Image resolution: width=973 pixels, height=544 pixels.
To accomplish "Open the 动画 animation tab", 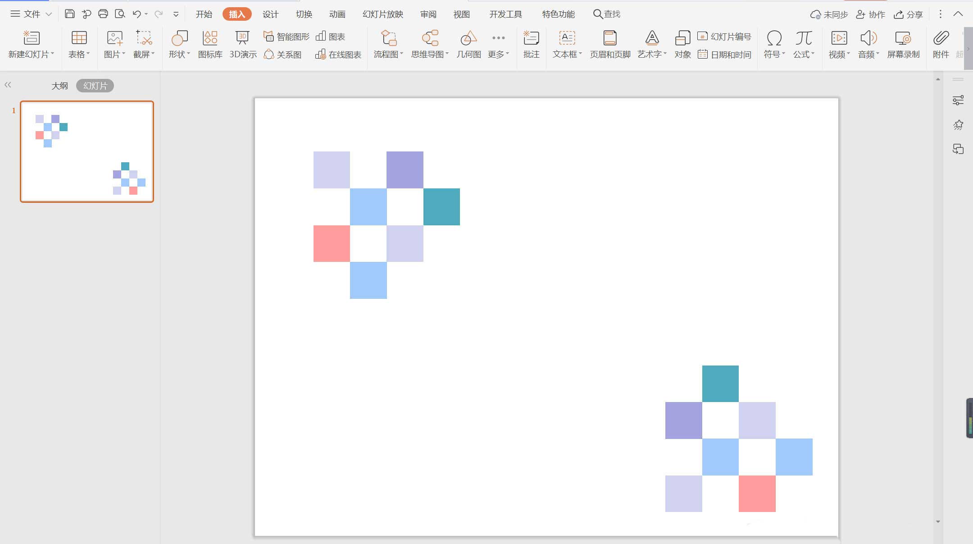I will (x=337, y=14).
